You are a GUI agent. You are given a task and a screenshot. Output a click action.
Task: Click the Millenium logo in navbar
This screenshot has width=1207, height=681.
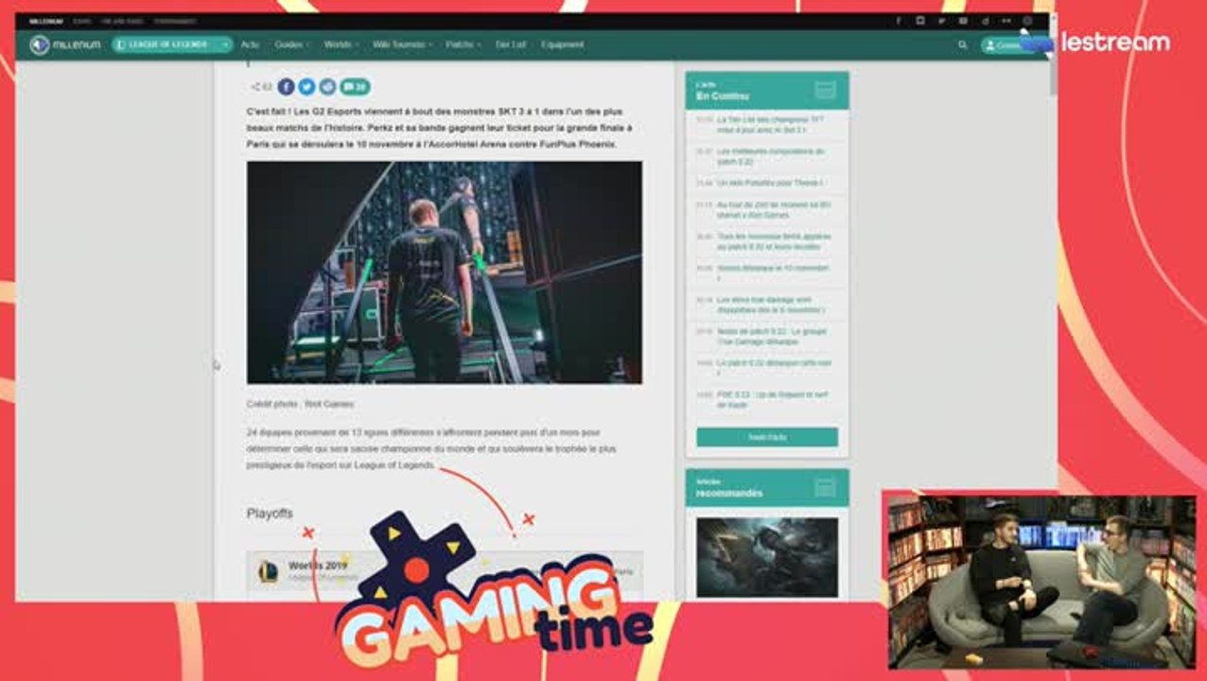pyautogui.click(x=64, y=44)
